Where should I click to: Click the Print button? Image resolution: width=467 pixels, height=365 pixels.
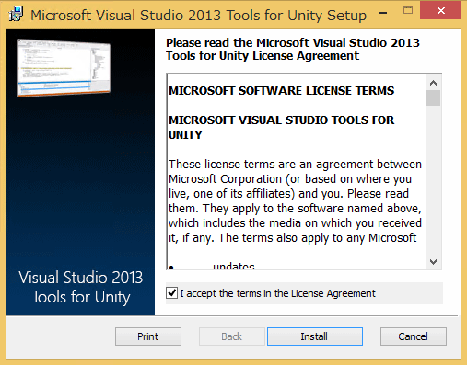pos(148,336)
